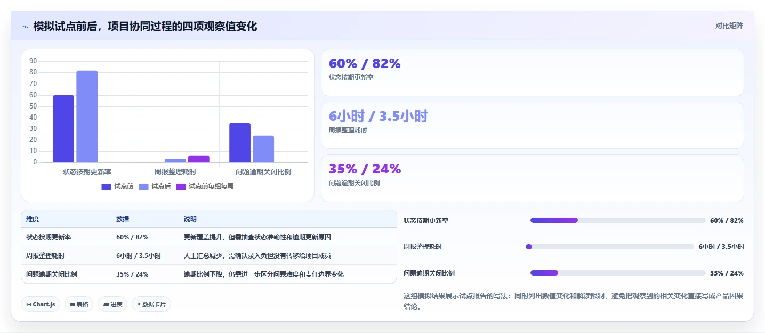Toggle the 试点前每组每周 legend color swatch
Viewport: 765px width, 333px height.
[181, 186]
